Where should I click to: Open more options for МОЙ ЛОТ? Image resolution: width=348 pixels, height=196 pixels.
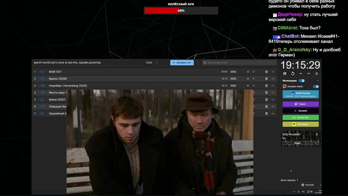(273, 72)
